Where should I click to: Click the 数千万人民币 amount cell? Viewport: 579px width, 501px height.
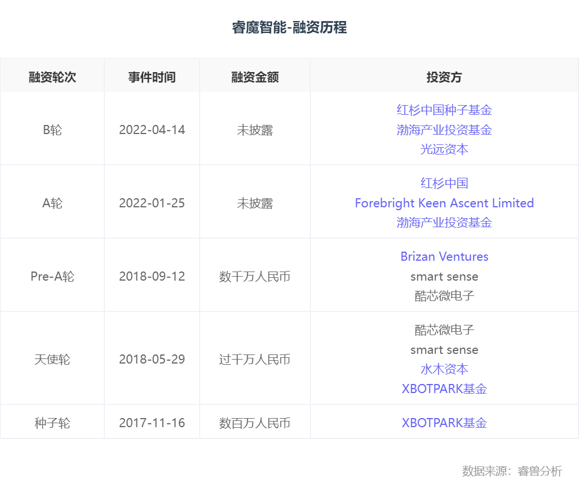pyautogui.click(x=255, y=276)
